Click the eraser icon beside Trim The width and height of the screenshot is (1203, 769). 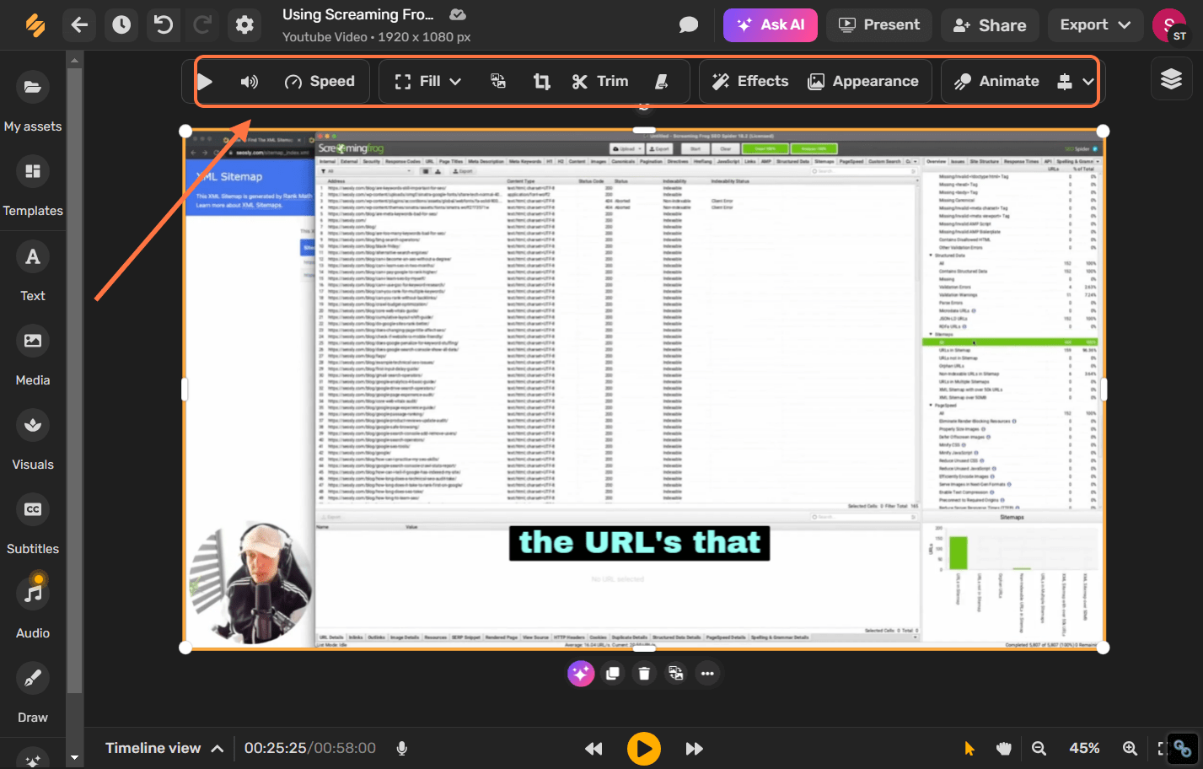click(x=662, y=82)
